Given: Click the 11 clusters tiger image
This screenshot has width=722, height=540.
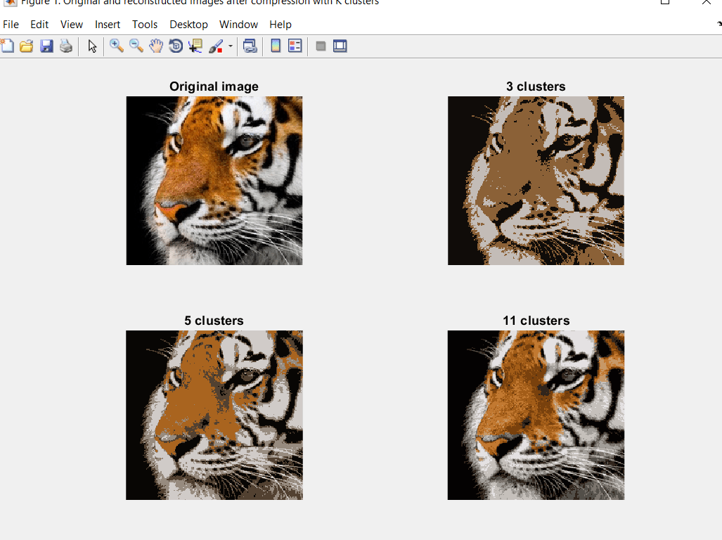Looking at the screenshot, I should (536, 415).
